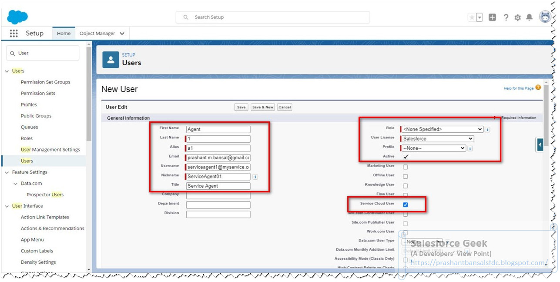Image resolution: width=560 pixels, height=282 pixels.
Task: Open the setup gear icon
Action: click(517, 17)
